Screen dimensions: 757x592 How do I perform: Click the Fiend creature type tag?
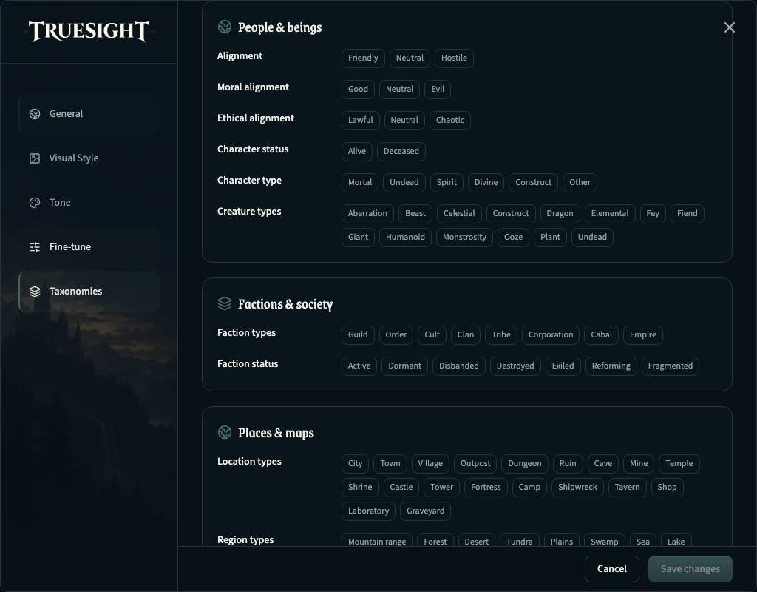687,214
